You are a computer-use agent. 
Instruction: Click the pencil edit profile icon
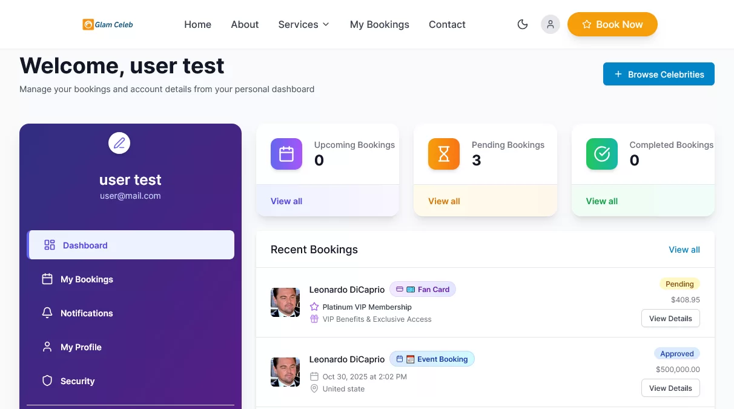pyautogui.click(x=119, y=143)
